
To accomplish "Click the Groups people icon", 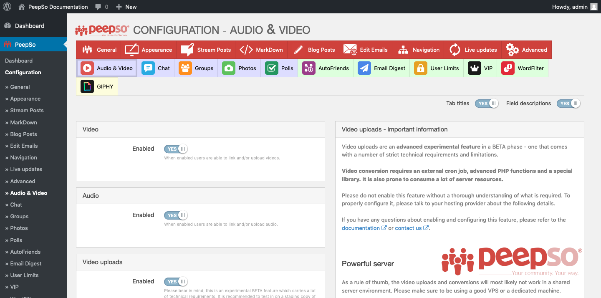I will (x=185, y=68).
